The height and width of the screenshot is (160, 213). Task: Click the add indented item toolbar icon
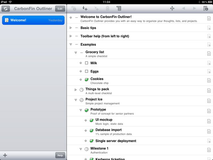tap(96, 8)
